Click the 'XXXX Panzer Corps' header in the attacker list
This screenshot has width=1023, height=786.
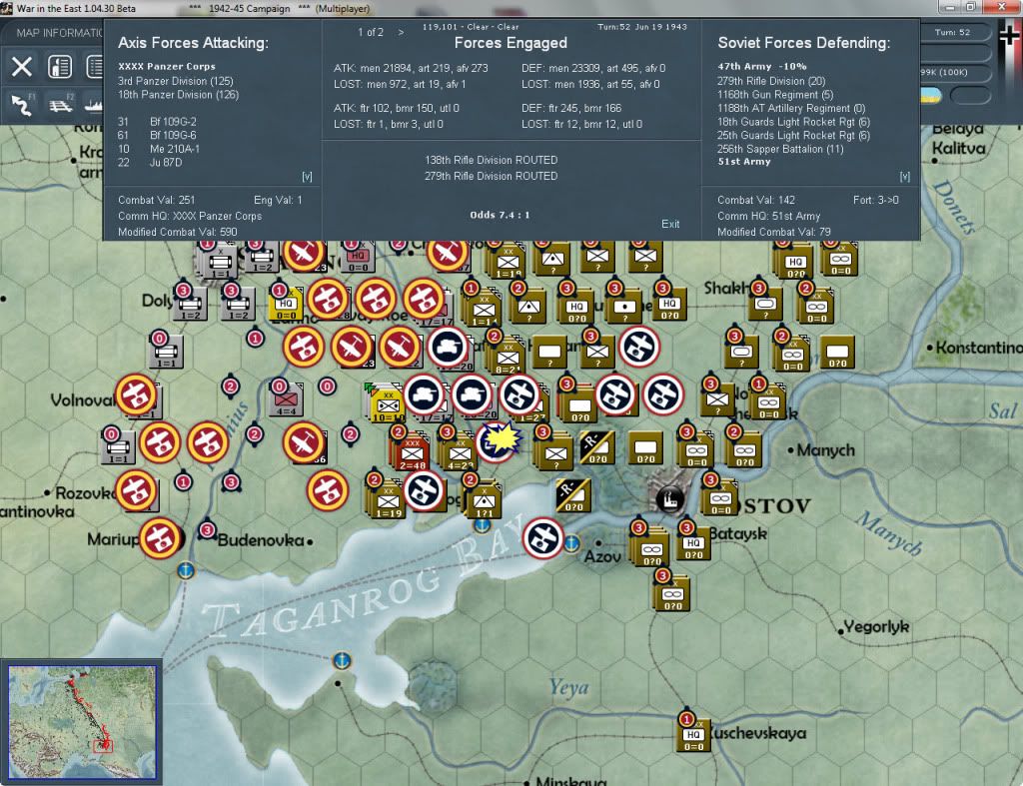pyautogui.click(x=167, y=66)
